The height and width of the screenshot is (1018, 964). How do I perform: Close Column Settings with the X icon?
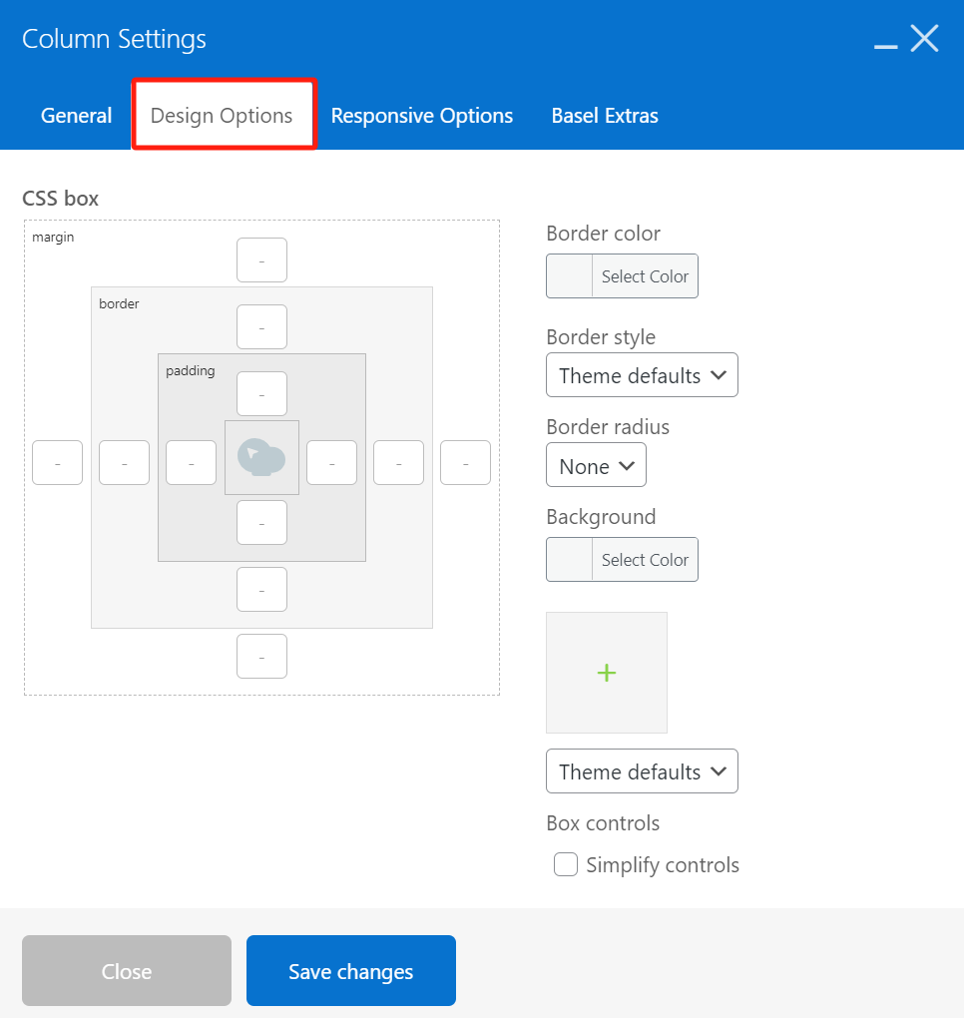(925, 39)
